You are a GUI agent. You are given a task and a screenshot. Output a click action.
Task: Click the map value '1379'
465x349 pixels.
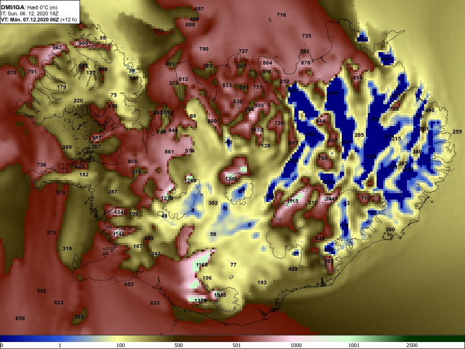coord(200,301)
